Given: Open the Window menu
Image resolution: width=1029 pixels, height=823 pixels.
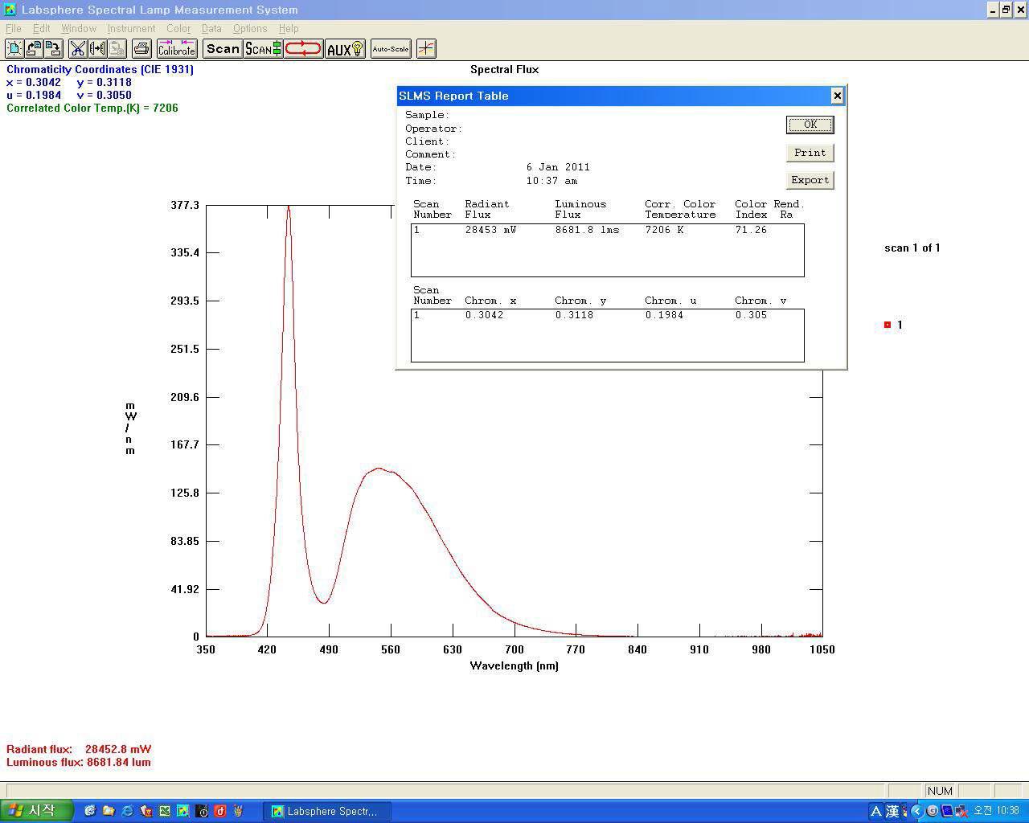Looking at the screenshot, I should tap(79, 28).
